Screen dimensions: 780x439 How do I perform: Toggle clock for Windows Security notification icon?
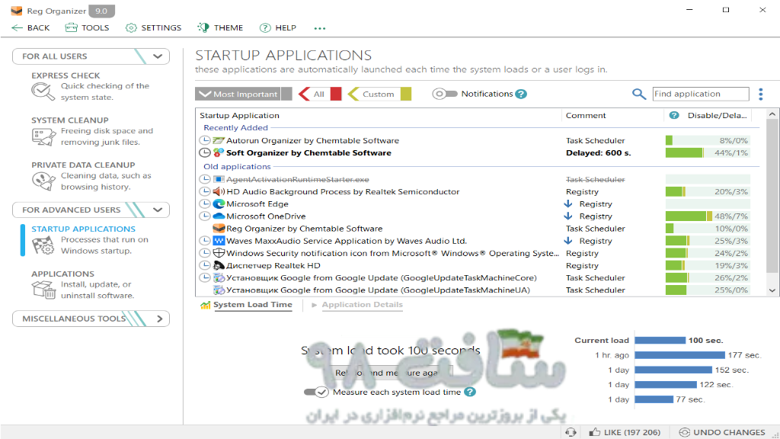[204, 253]
